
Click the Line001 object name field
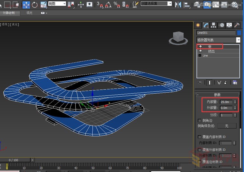[x=216, y=33]
